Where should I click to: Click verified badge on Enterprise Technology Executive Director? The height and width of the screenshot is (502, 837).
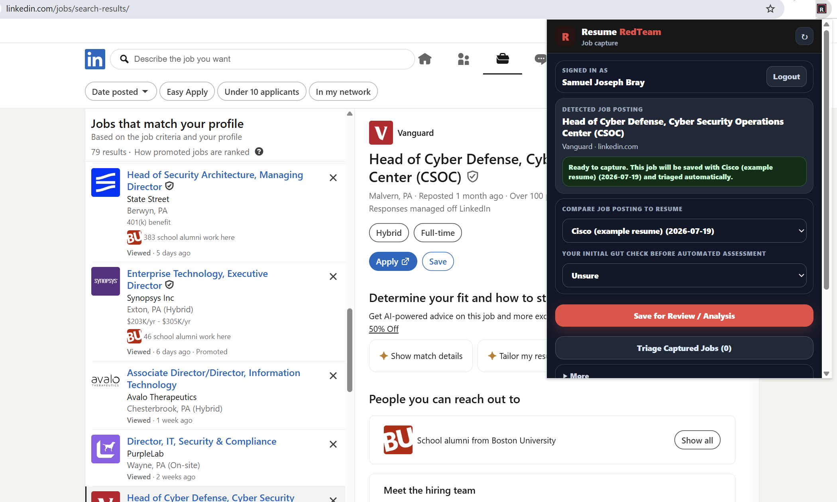click(x=169, y=285)
